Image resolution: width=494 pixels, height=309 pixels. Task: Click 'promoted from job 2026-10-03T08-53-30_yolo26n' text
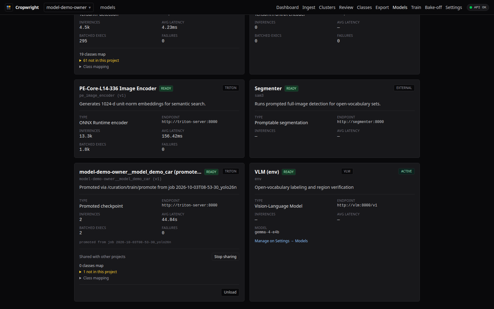click(x=125, y=242)
